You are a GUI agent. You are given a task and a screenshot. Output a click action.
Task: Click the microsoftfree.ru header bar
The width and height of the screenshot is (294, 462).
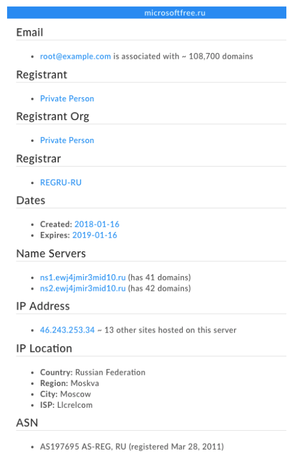[x=146, y=13]
